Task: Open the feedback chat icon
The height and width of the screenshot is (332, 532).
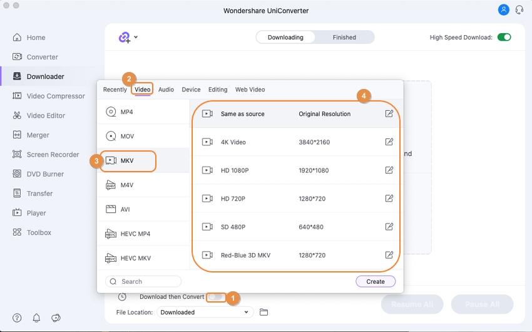Action: tap(56, 318)
